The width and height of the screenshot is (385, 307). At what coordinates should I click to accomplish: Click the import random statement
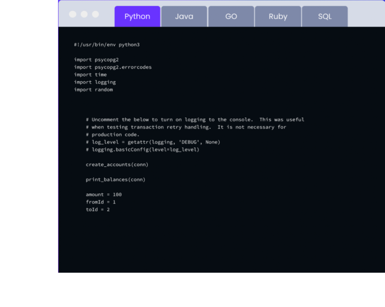point(93,90)
